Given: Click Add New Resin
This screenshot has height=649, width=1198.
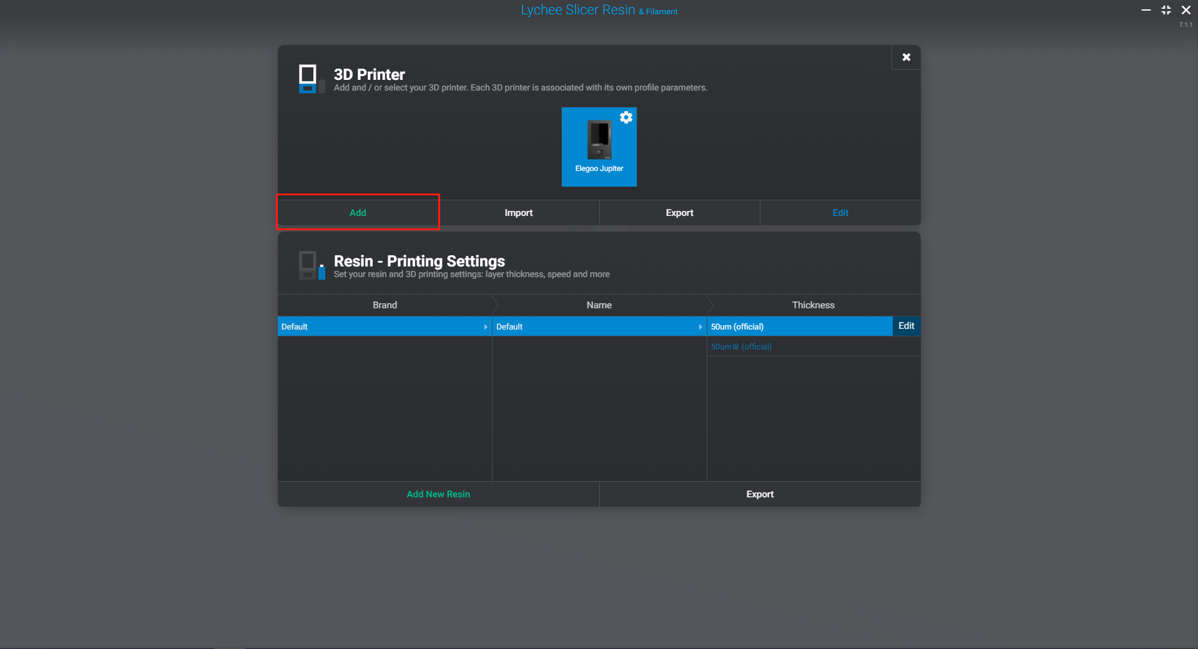Looking at the screenshot, I should pyautogui.click(x=438, y=494).
